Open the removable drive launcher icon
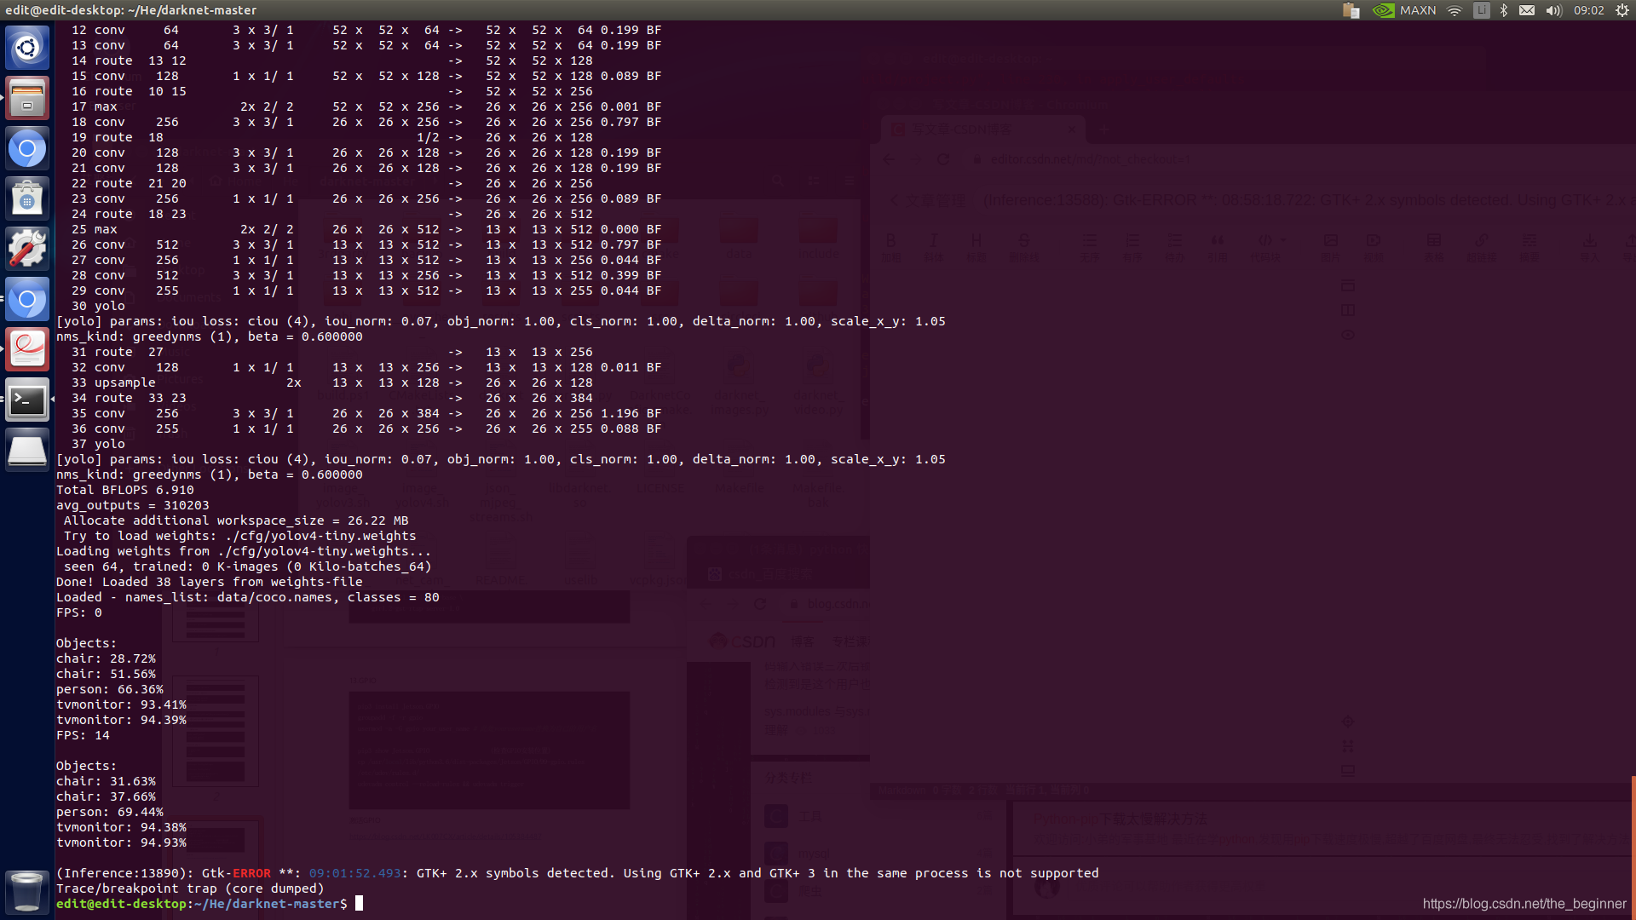 click(27, 450)
